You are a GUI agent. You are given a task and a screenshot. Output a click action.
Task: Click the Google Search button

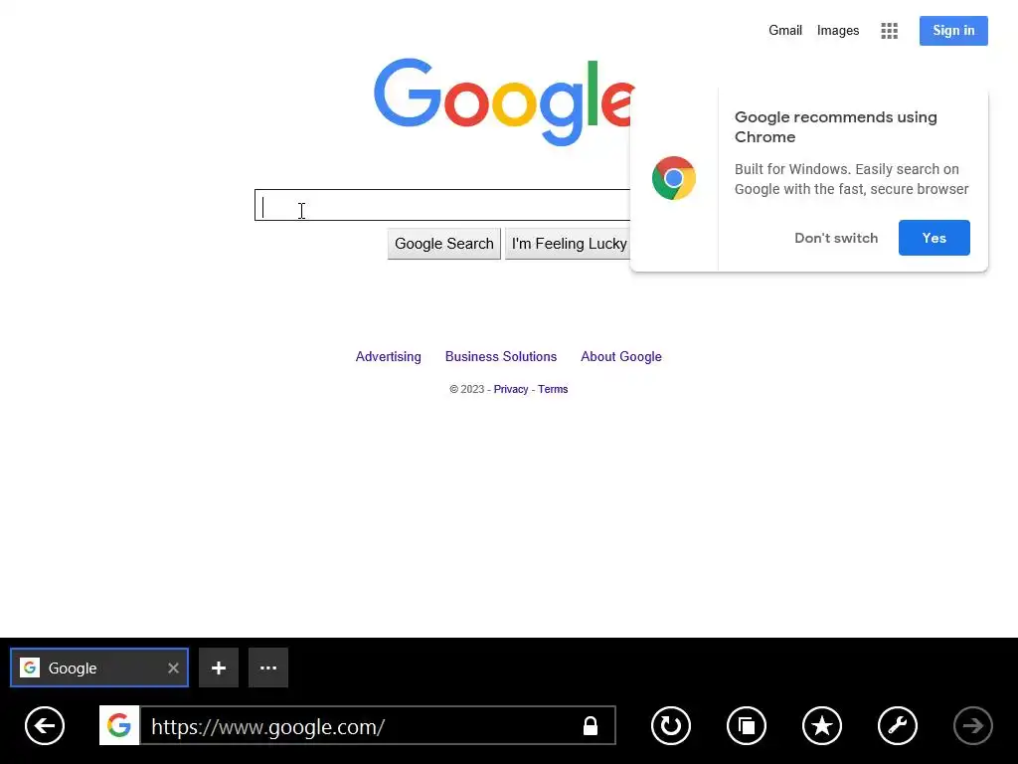pyautogui.click(x=444, y=244)
